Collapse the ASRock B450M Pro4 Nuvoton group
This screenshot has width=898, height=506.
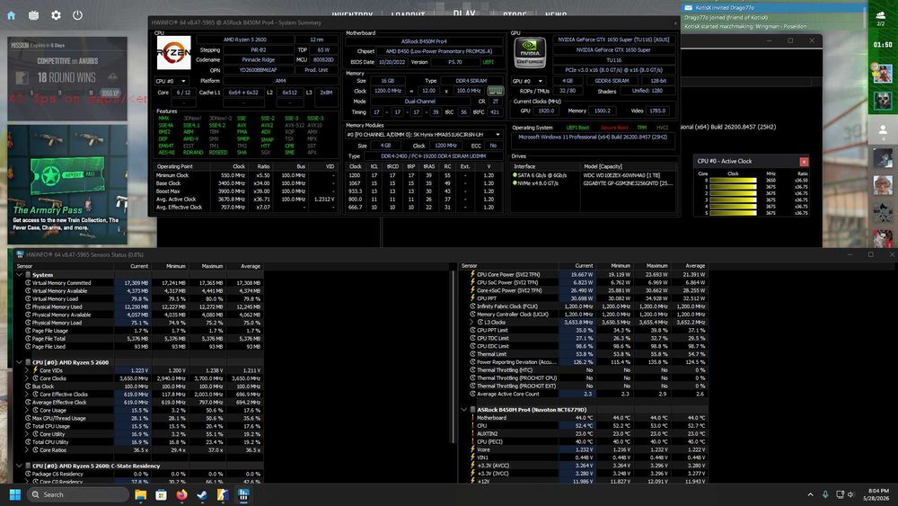pyautogui.click(x=464, y=410)
